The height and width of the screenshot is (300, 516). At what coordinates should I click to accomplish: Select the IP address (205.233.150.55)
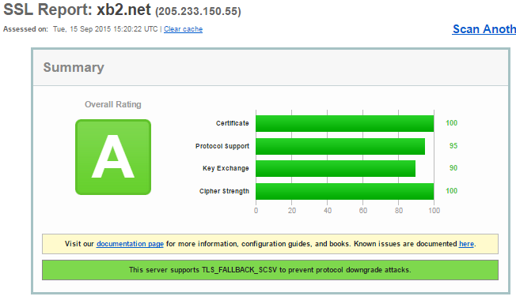pyautogui.click(x=198, y=12)
